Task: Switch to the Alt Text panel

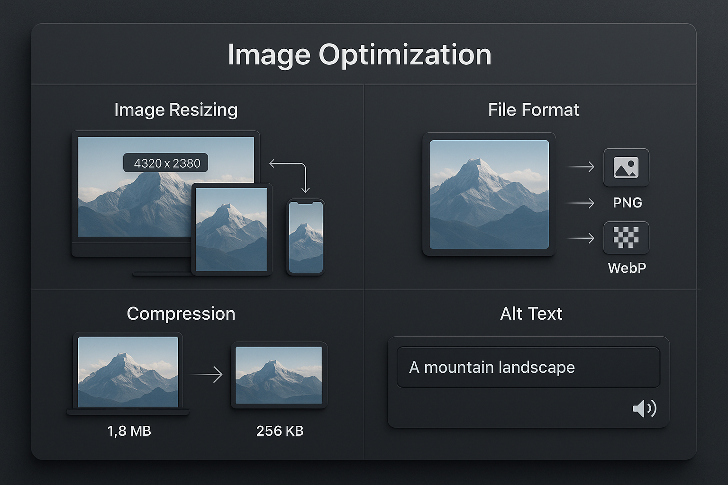Action: [531, 313]
